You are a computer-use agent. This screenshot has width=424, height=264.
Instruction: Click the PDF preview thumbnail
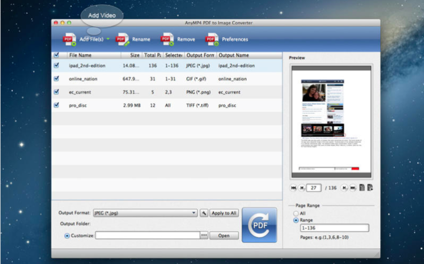tap(331, 121)
